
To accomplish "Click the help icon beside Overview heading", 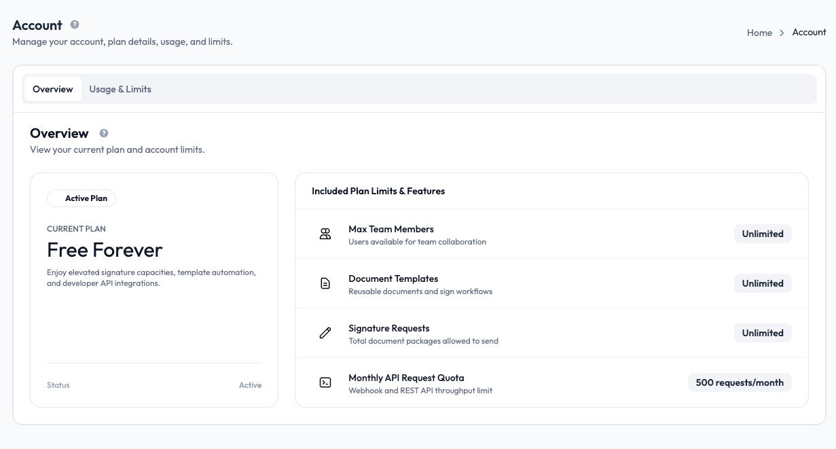I will (x=104, y=133).
